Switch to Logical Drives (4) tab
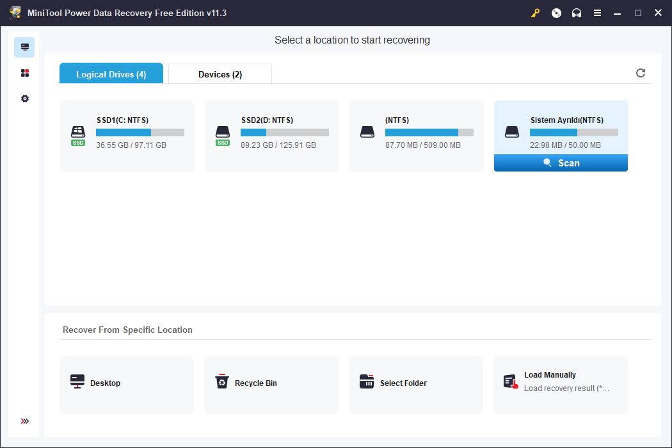This screenshot has width=672, height=448. pyautogui.click(x=111, y=74)
